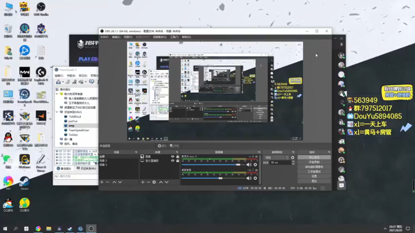The image size is (415, 233).
Task: Add a new source in Sources panel
Action: click(x=143, y=182)
